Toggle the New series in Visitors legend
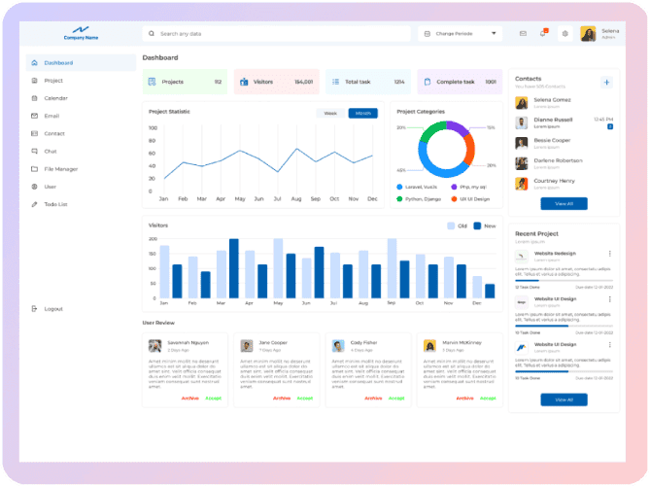The width and height of the screenshot is (650, 486). pos(478,226)
